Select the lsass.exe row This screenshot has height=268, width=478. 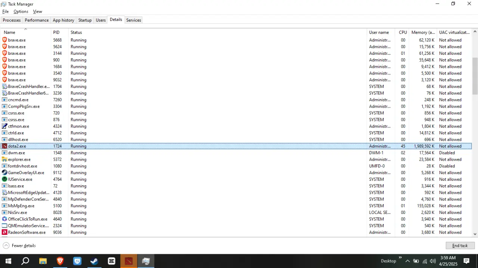pos(236,186)
